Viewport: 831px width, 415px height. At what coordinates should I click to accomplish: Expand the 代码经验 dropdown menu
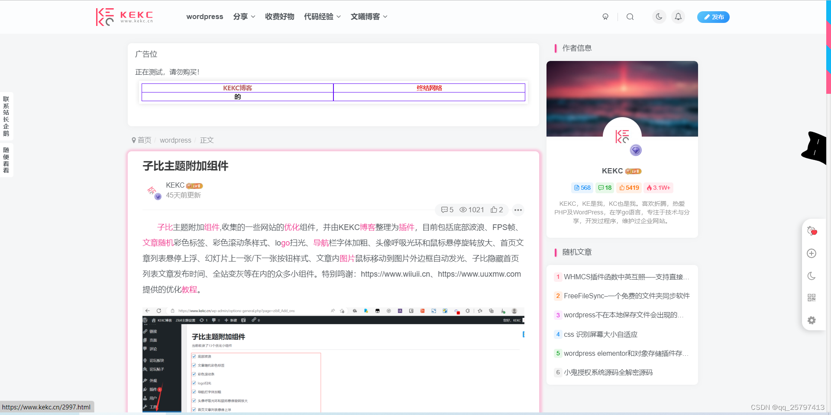pyautogui.click(x=322, y=16)
